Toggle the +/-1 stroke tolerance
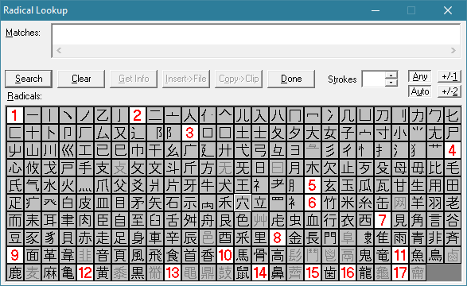This screenshot has width=467, height=286. pyautogui.click(x=449, y=76)
